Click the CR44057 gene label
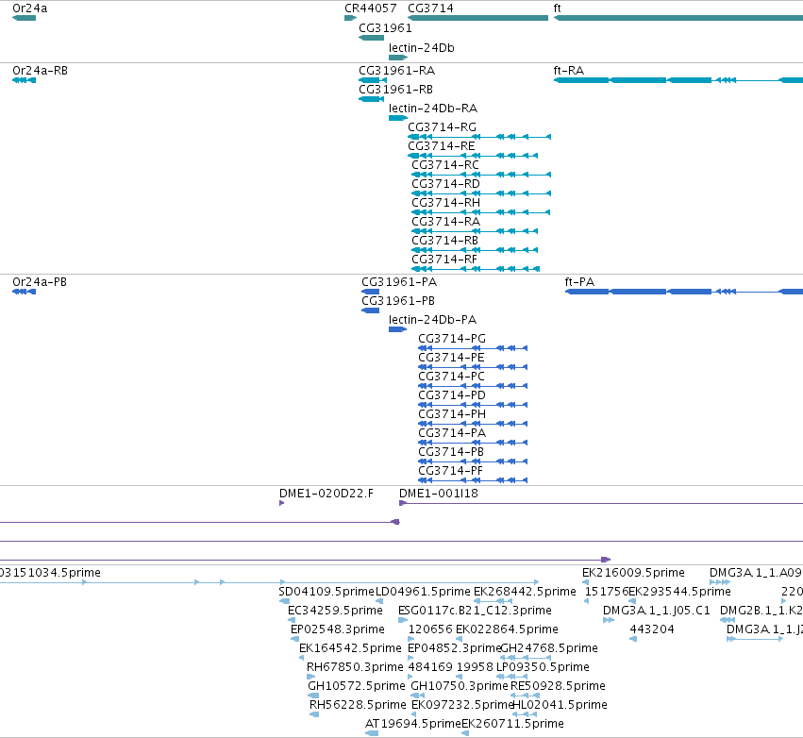The image size is (803, 738). 370,8
